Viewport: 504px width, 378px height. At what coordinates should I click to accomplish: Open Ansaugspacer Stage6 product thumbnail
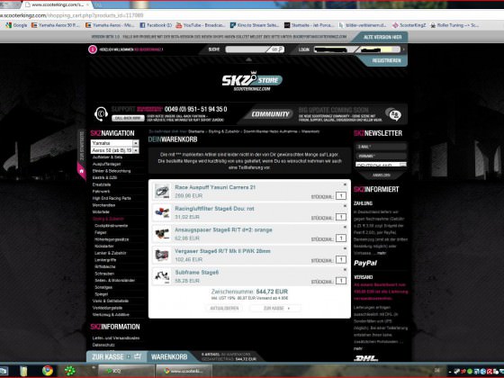coord(162,234)
